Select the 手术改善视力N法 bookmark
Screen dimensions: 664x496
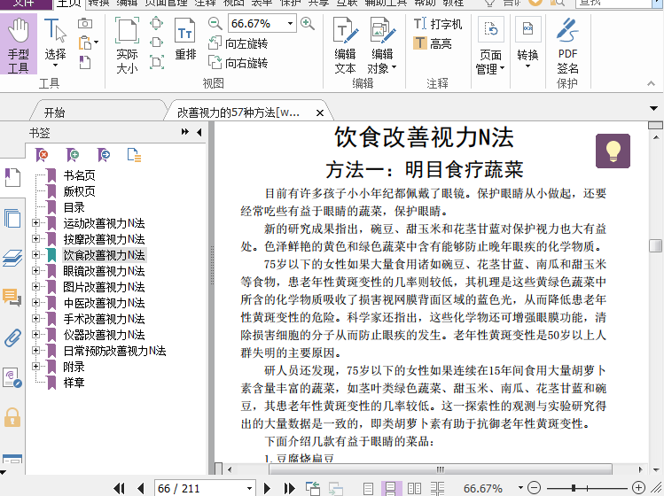[x=105, y=319]
